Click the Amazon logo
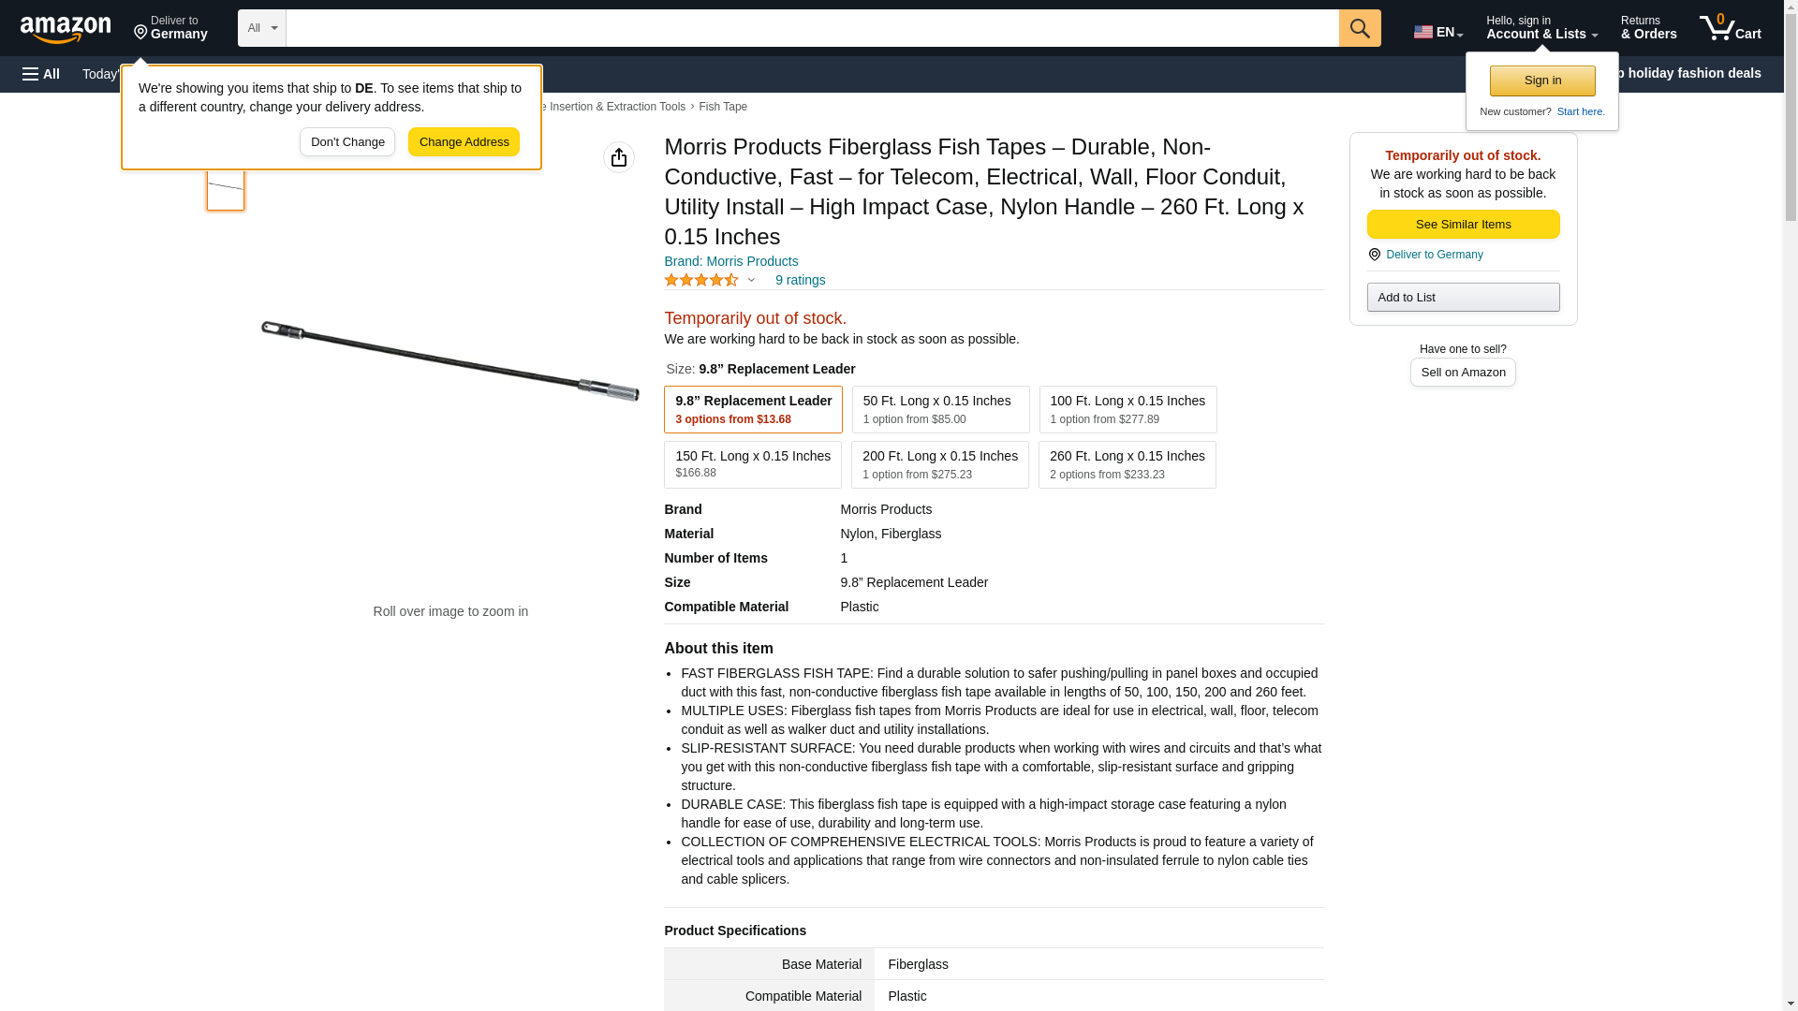Image resolution: width=1798 pixels, height=1011 pixels. point(66,29)
